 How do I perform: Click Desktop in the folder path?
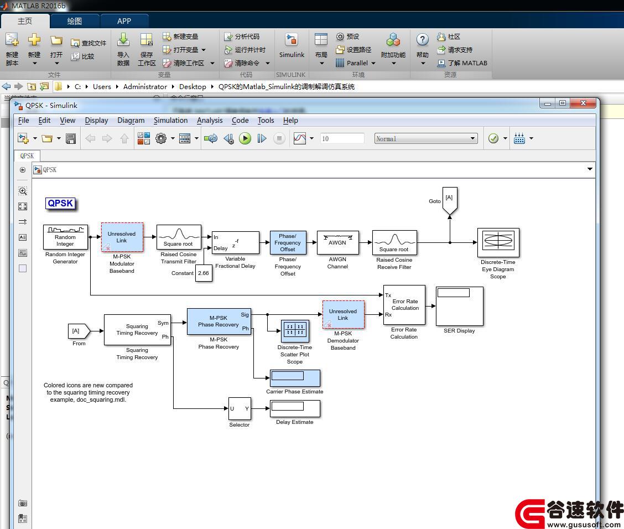point(193,86)
